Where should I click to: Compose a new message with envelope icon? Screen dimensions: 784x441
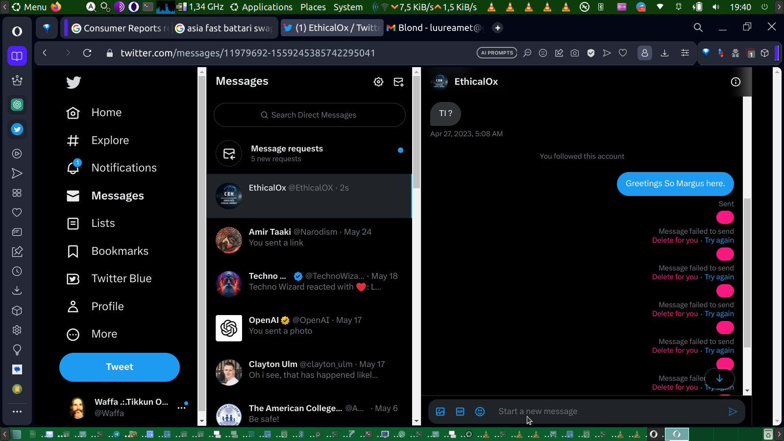click(x=399, y=82)
